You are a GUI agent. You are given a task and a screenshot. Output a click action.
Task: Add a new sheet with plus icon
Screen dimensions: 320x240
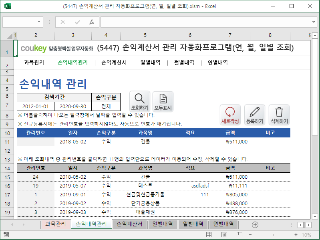[255, 225]
